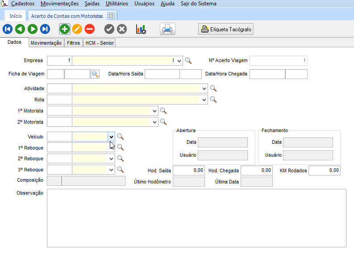This screenshot has width=354, height=254.
Task: Open the Atividade dropdown arrow
Action: click(204, 88)
